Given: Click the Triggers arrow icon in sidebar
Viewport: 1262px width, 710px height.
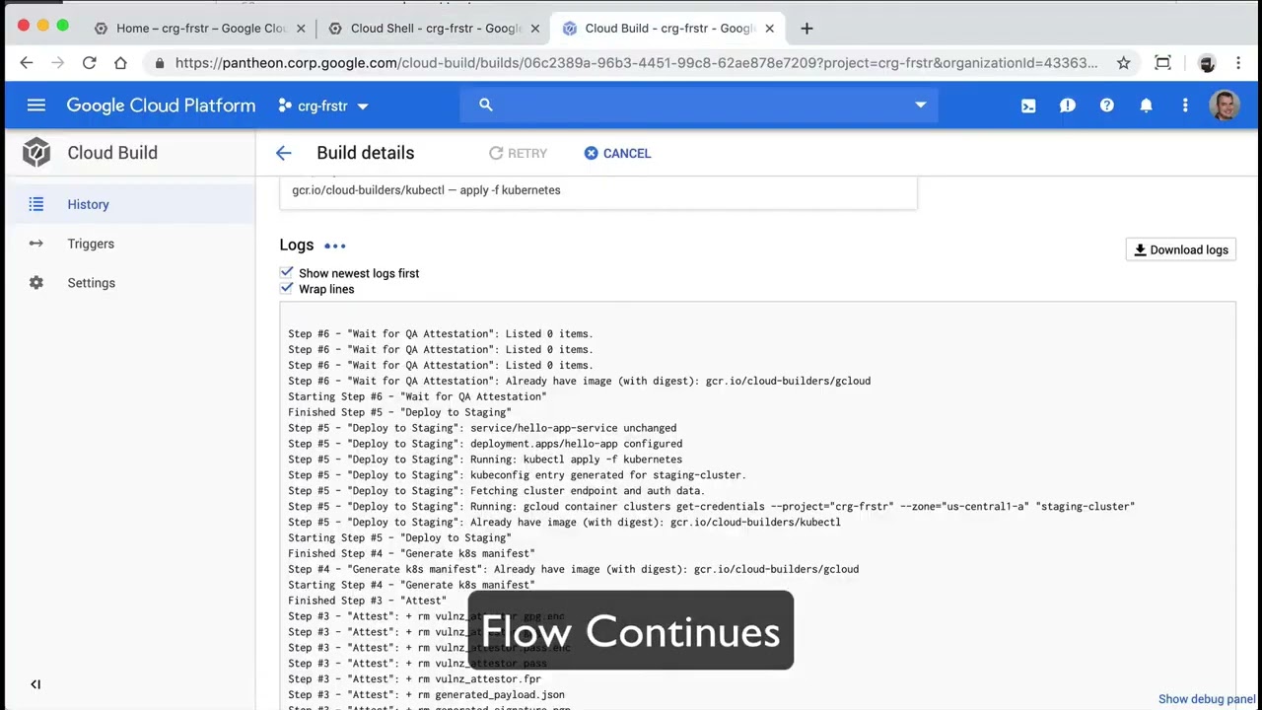Looking at the screenshot, I should (x=36, y=244).
